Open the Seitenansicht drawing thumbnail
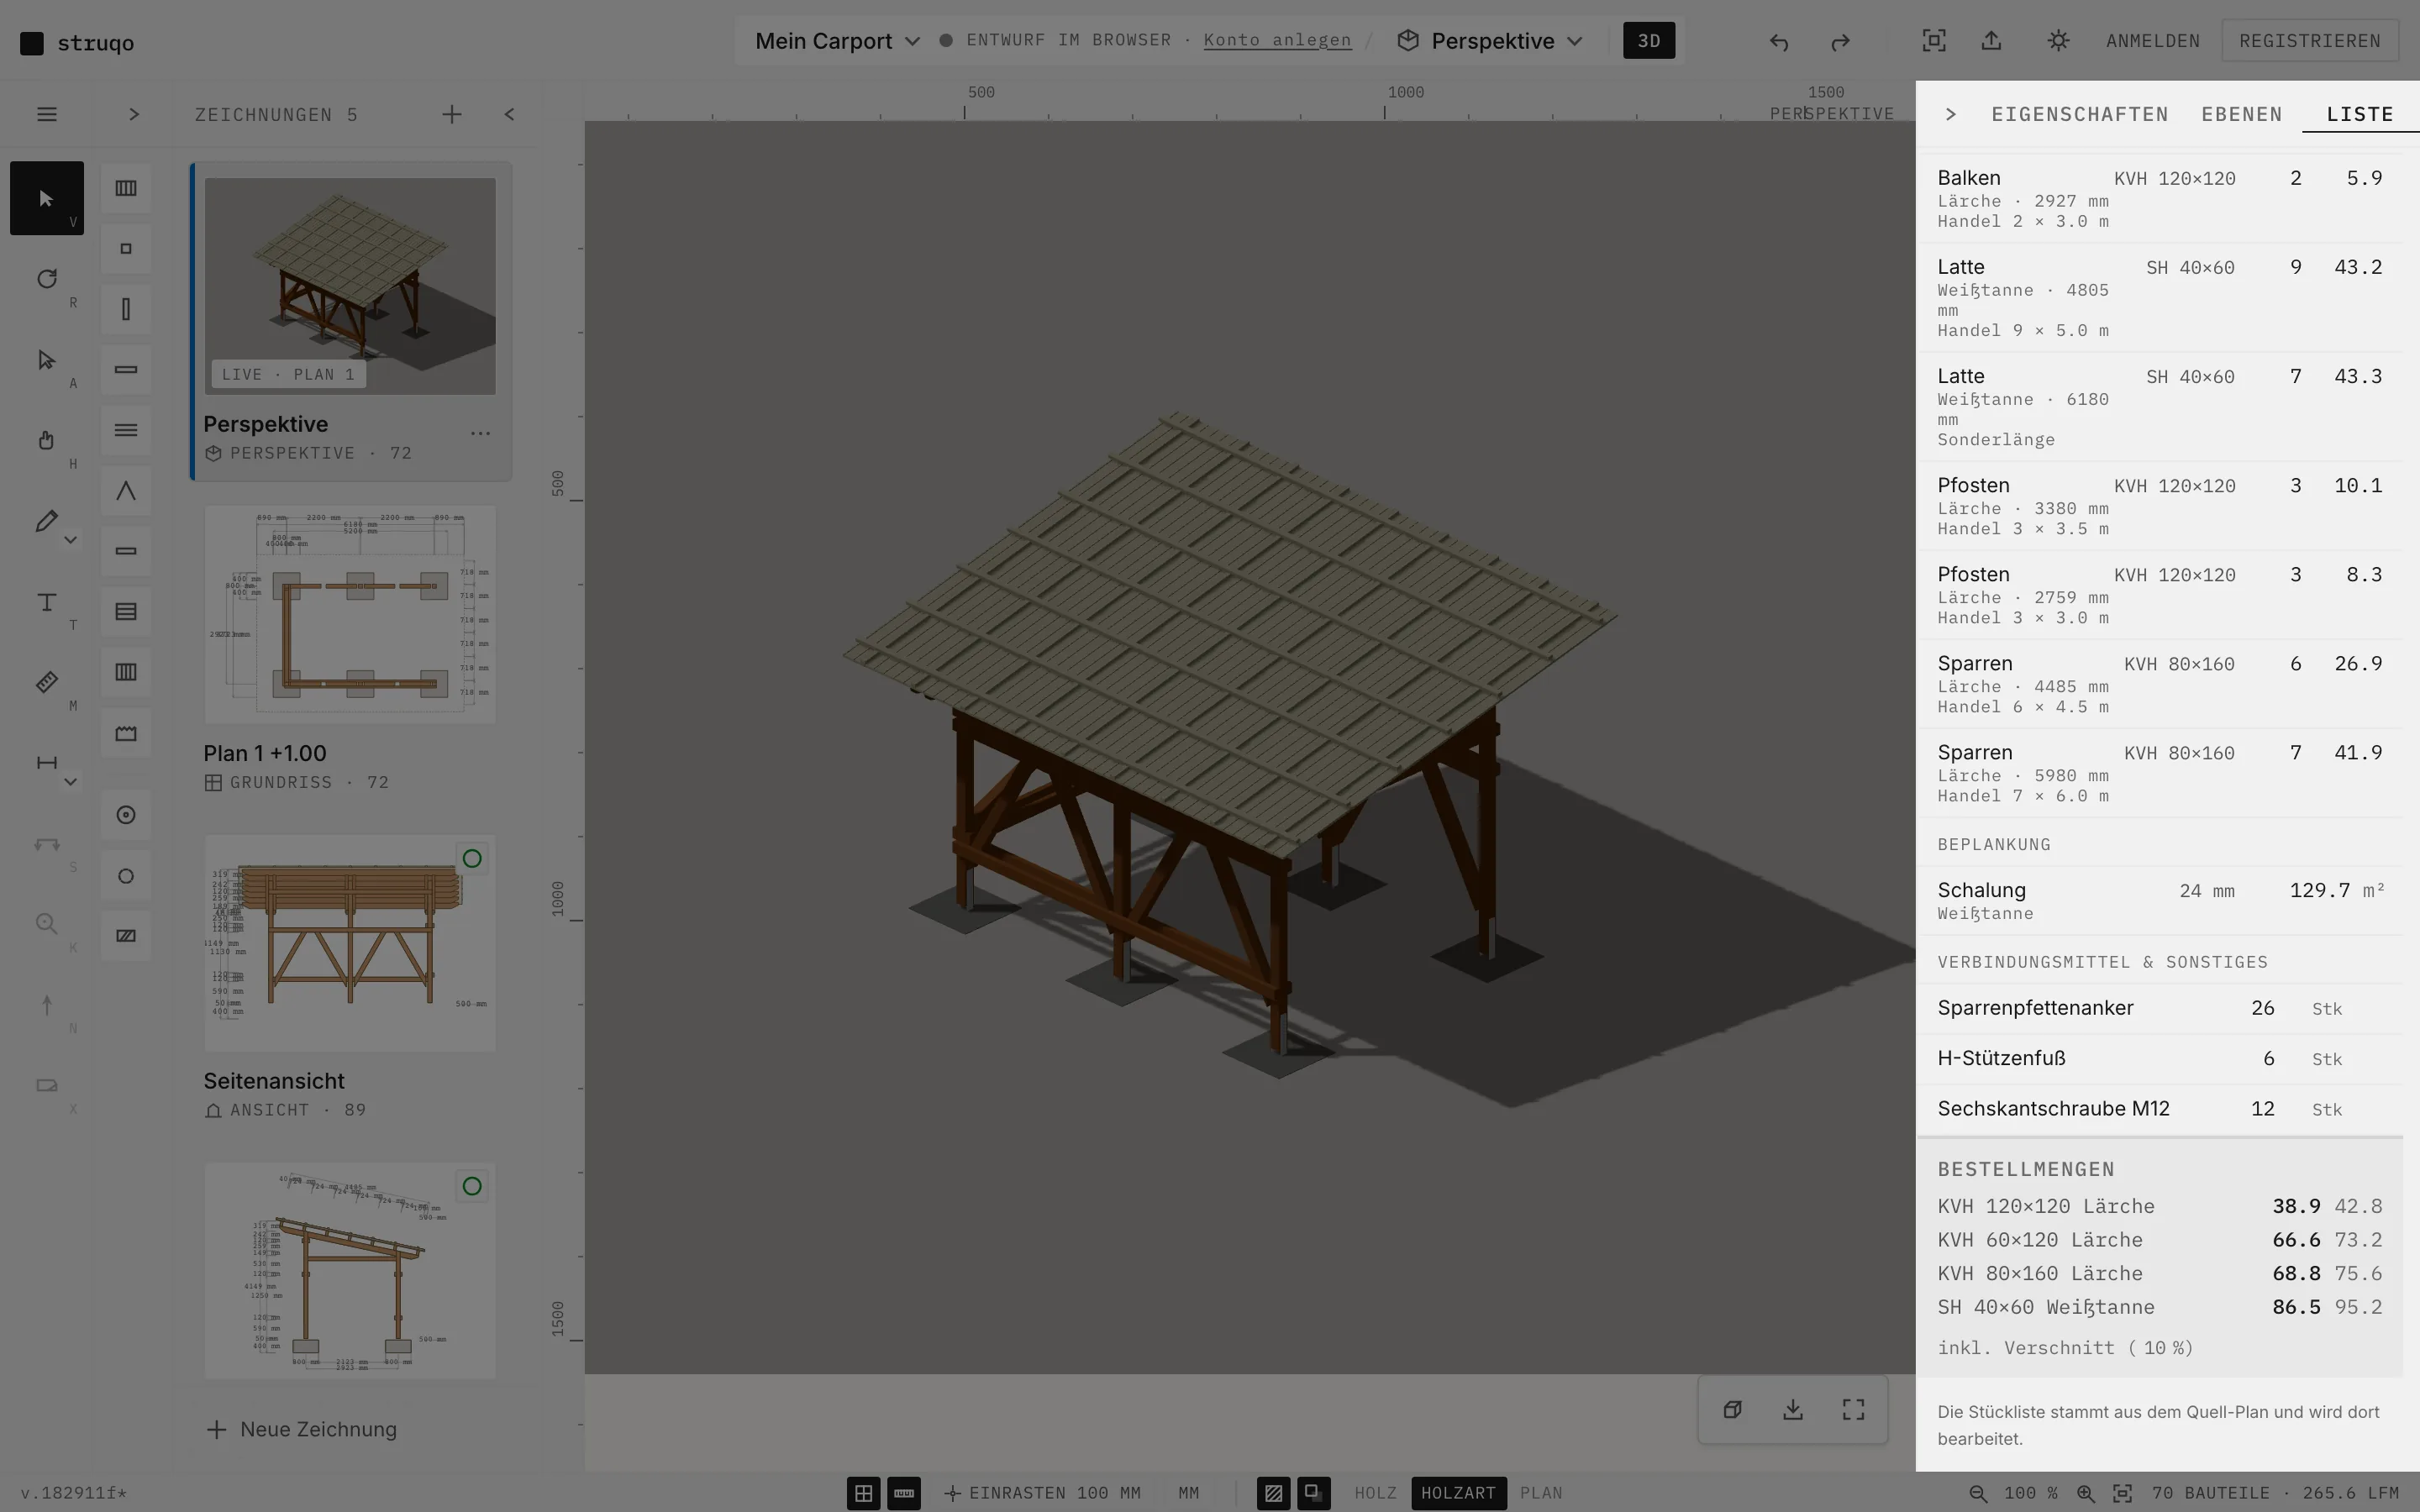This screenshot has height=1512, width=2420. (350, 943)
